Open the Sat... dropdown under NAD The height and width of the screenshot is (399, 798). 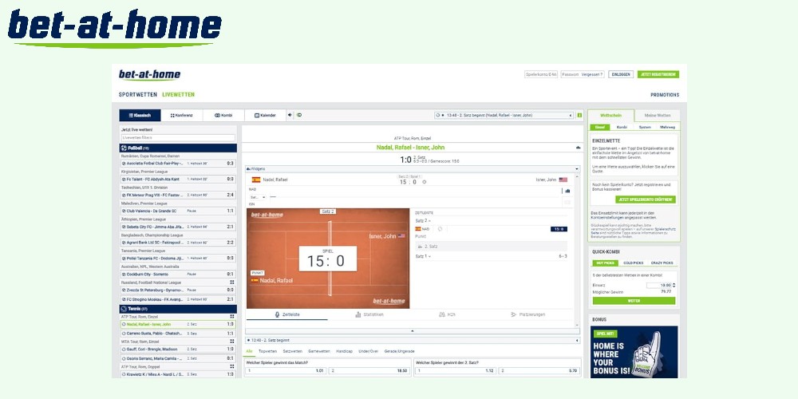(258, 197)
